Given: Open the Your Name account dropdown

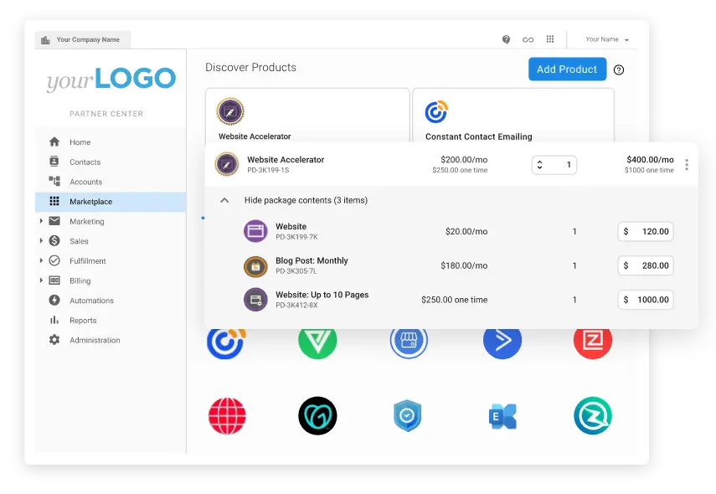Looking at the screenshot, I should pos(607,39).
